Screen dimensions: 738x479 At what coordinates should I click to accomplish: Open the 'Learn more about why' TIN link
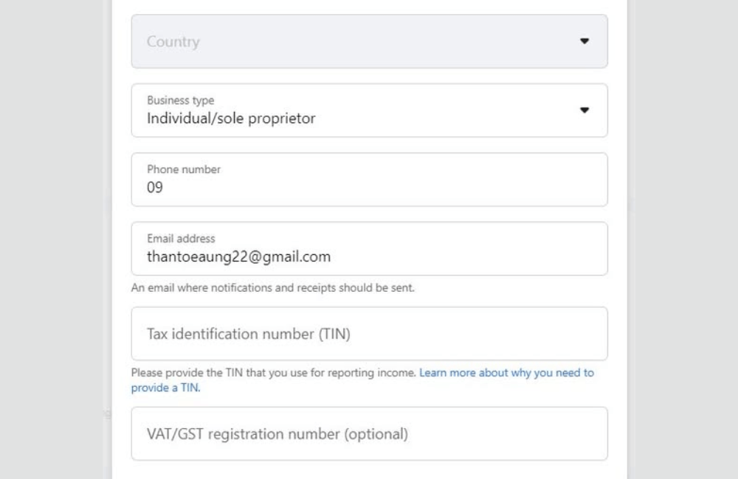tap(506, 373)
